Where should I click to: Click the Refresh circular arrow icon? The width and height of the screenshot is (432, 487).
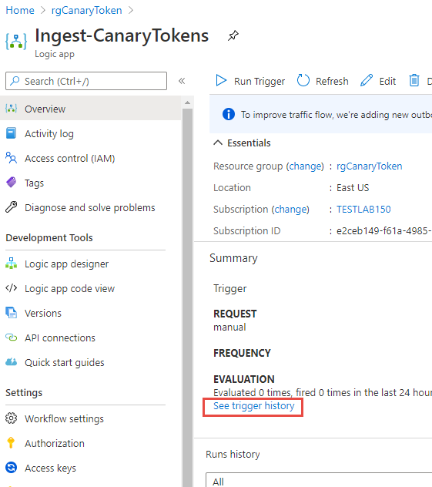click(x=303, y=80)
